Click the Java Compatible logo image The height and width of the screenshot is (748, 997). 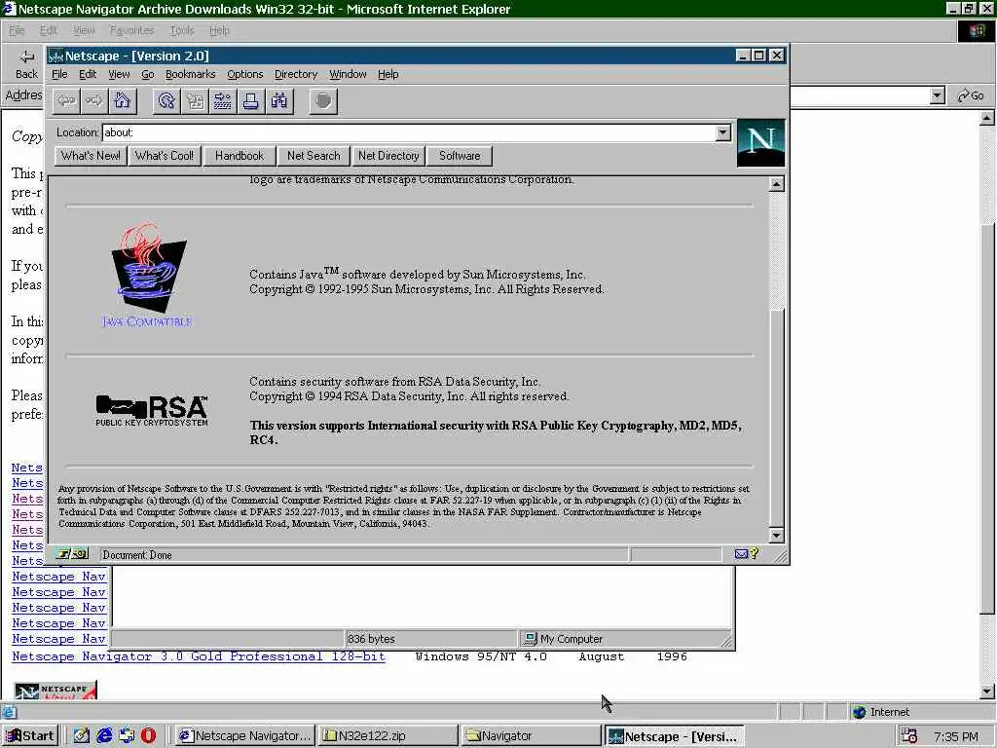(x=148, y=275)
